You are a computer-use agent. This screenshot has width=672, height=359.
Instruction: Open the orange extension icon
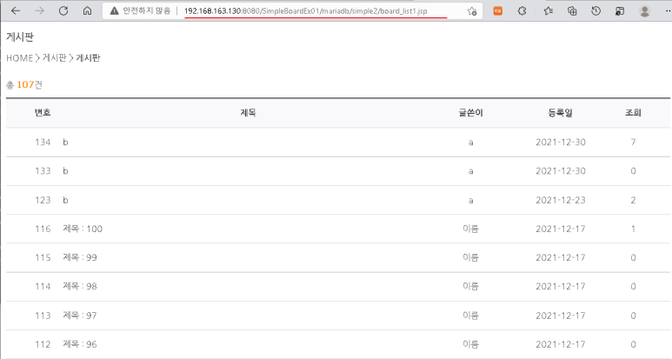coord(498,11)
